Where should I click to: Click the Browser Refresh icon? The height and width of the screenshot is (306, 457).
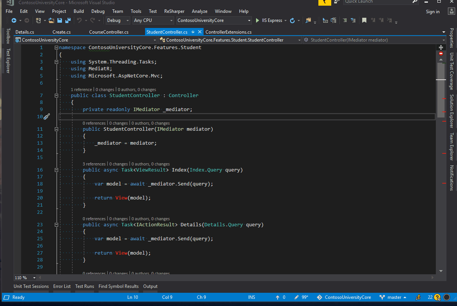click(292, 20)
